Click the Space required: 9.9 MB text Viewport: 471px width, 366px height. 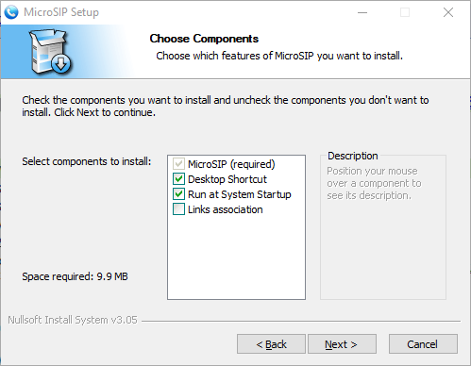tap(75, 276)
